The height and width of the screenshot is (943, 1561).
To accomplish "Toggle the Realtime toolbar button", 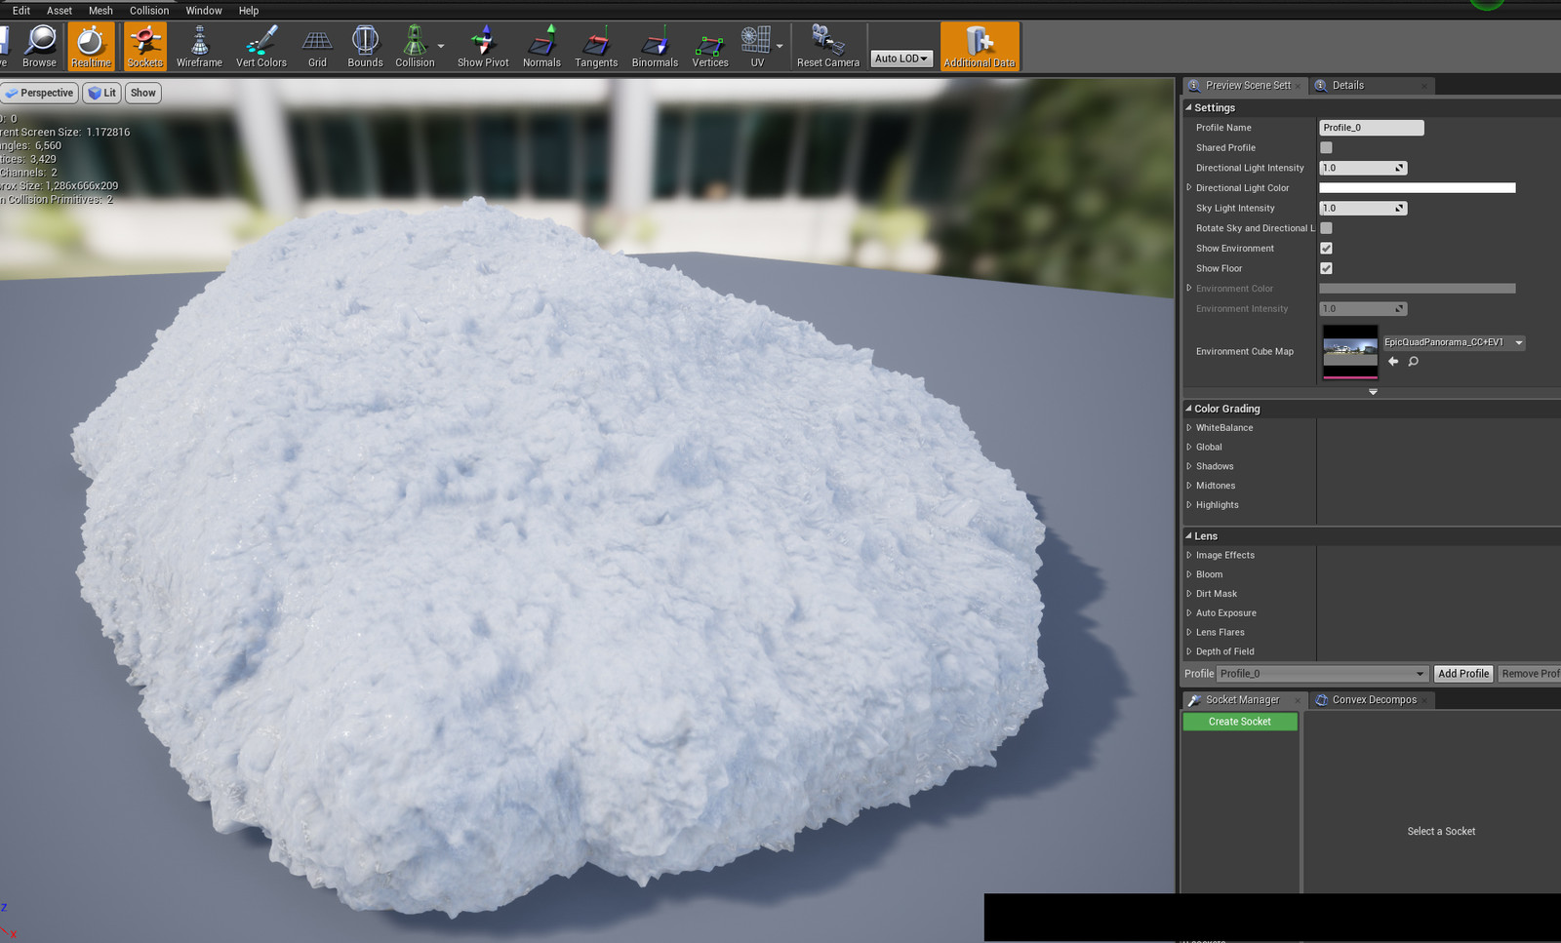I will pyautogui.click(x=91, y=46).
